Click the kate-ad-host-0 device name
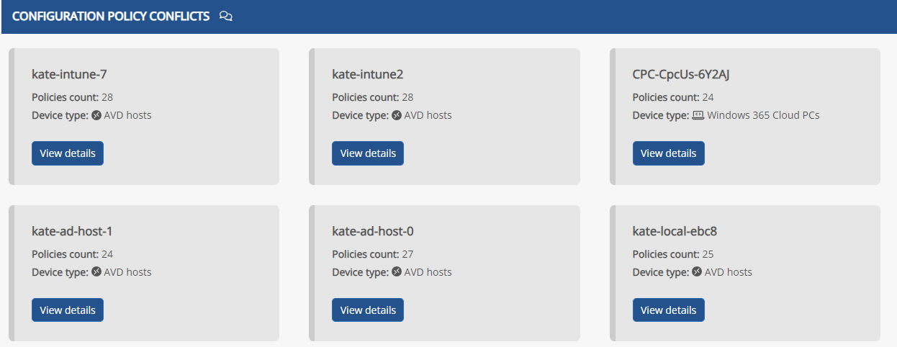 click(373, 231)
